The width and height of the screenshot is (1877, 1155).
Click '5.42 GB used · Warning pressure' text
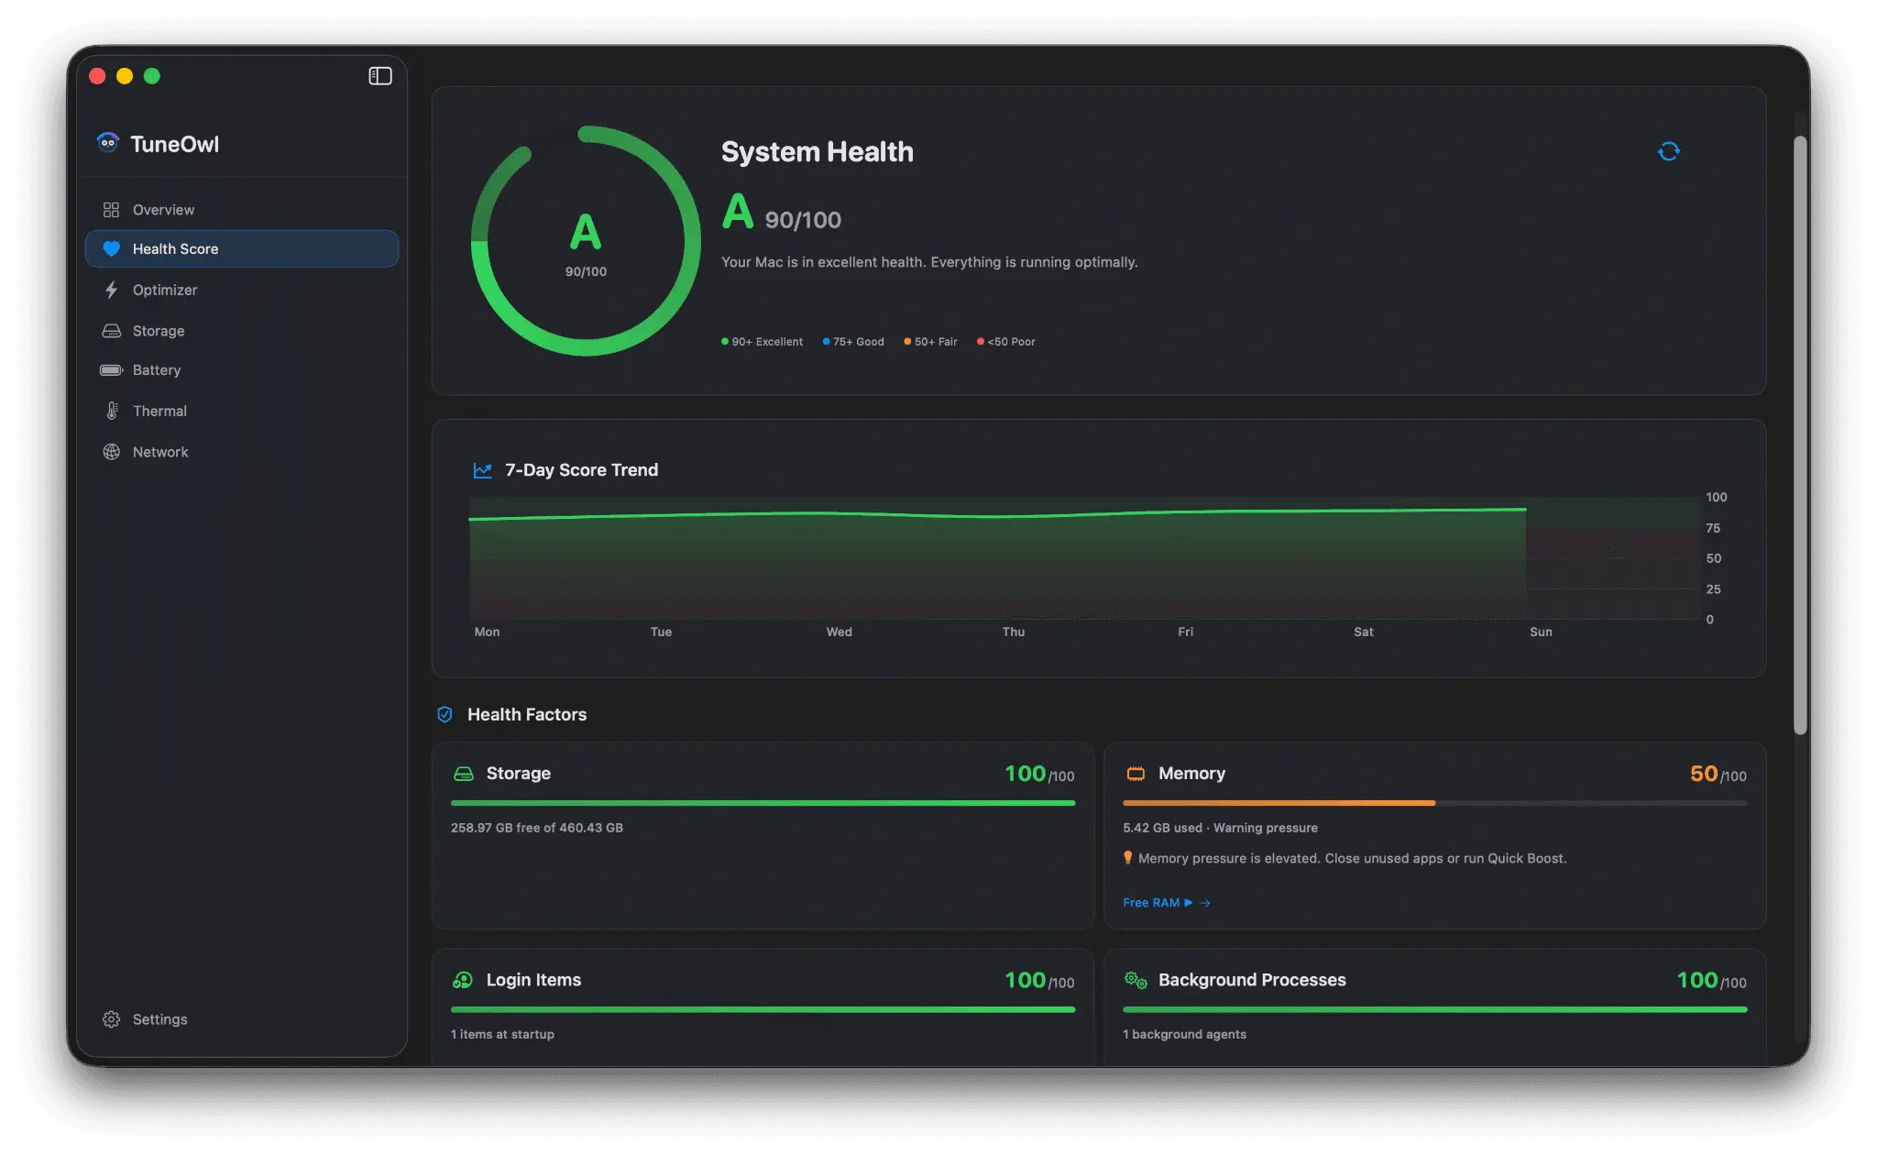pos(1220,828)
